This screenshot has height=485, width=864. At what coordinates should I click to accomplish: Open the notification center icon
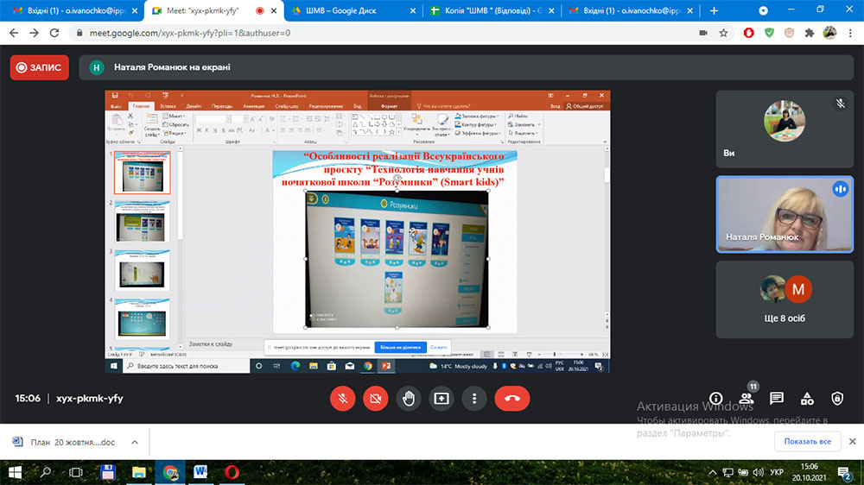tap(843, 472)
